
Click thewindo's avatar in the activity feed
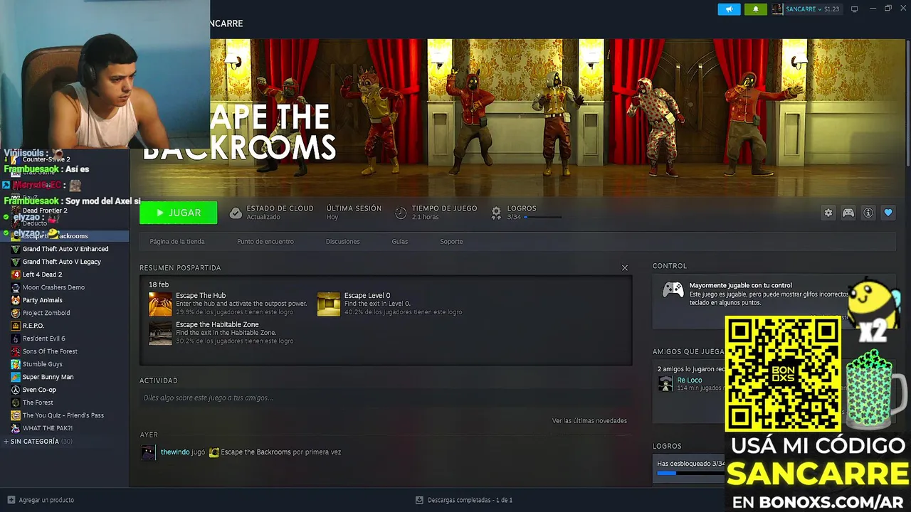[148, 452]
